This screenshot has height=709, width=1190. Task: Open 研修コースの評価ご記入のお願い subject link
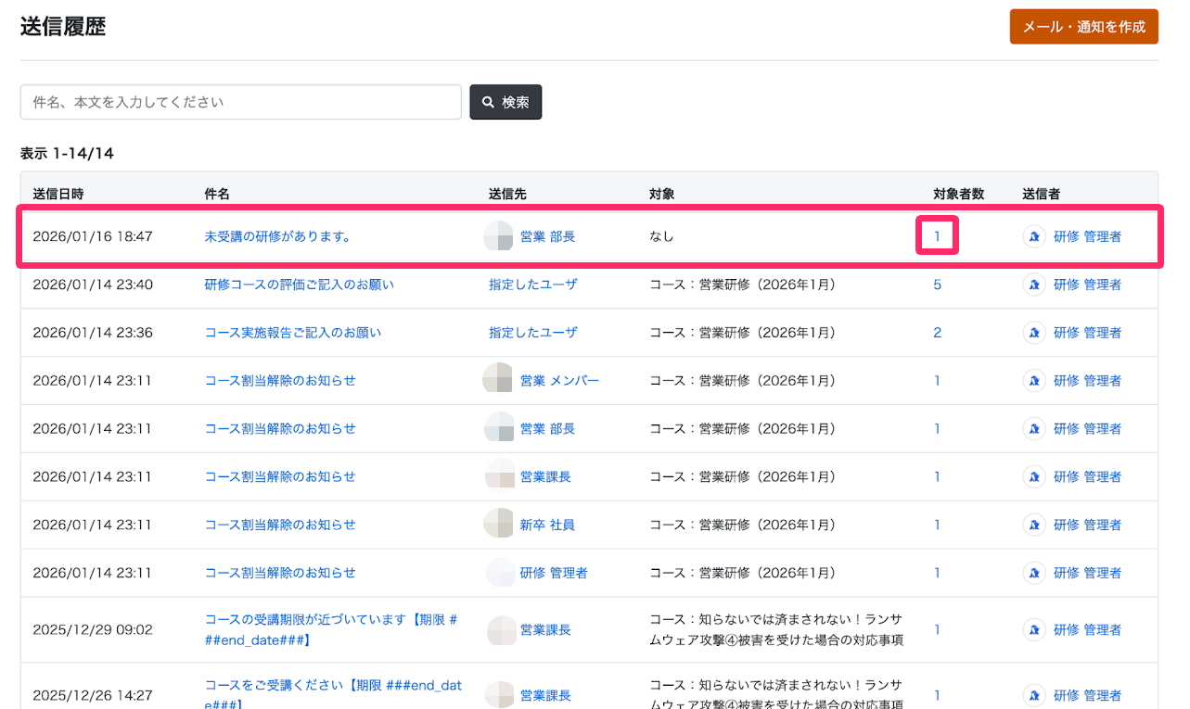pyautogui.click(x=299, y=285)
